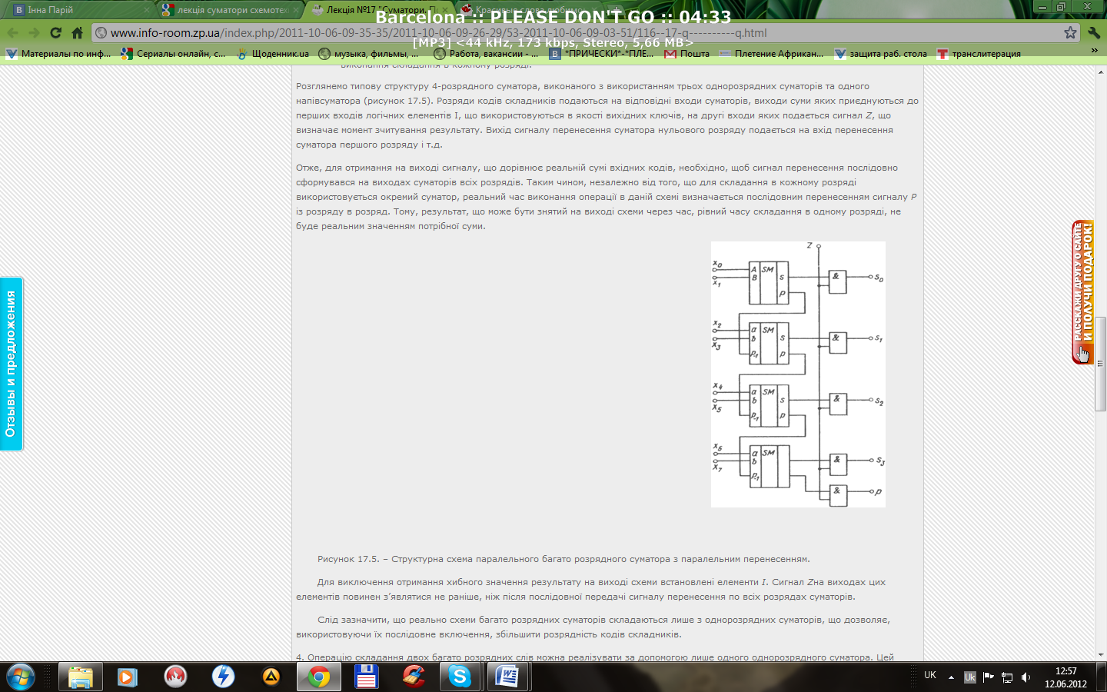Screen dimensions: 1107x692
Task: Click the "Uk" keyboard layout tray icon
Action: tap(970, 677)
